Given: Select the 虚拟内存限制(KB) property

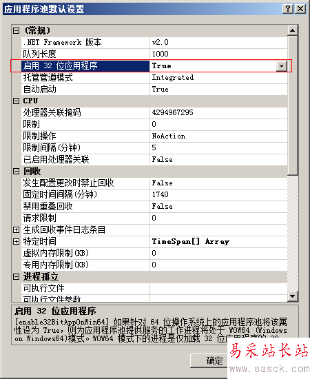Looking at the screenshot, I should click(85, 254).
